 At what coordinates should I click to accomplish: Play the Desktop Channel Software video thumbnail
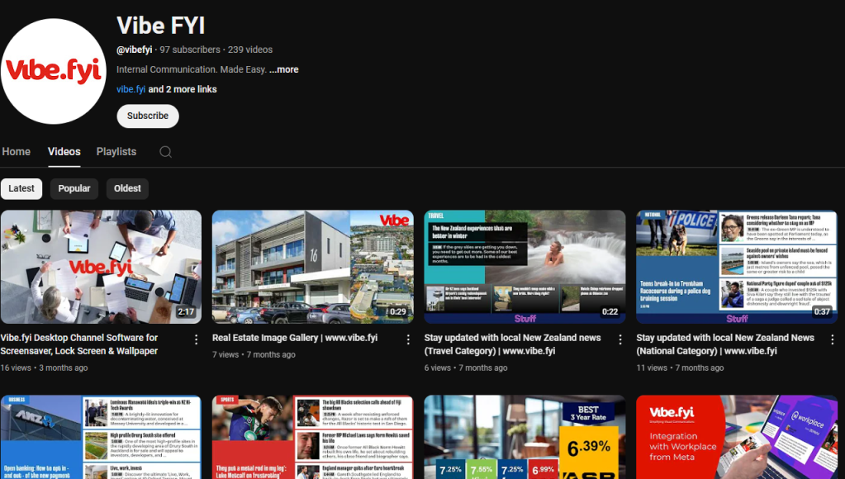coord(101,267)
